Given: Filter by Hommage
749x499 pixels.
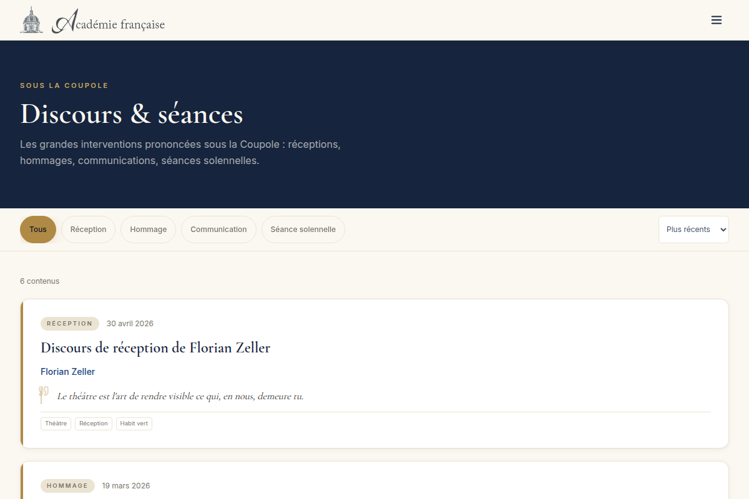Looking at the screenshot, I should (148, 230).
